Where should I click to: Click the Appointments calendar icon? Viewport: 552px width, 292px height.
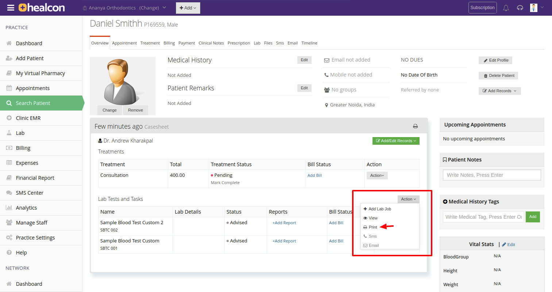coord(9,88)
